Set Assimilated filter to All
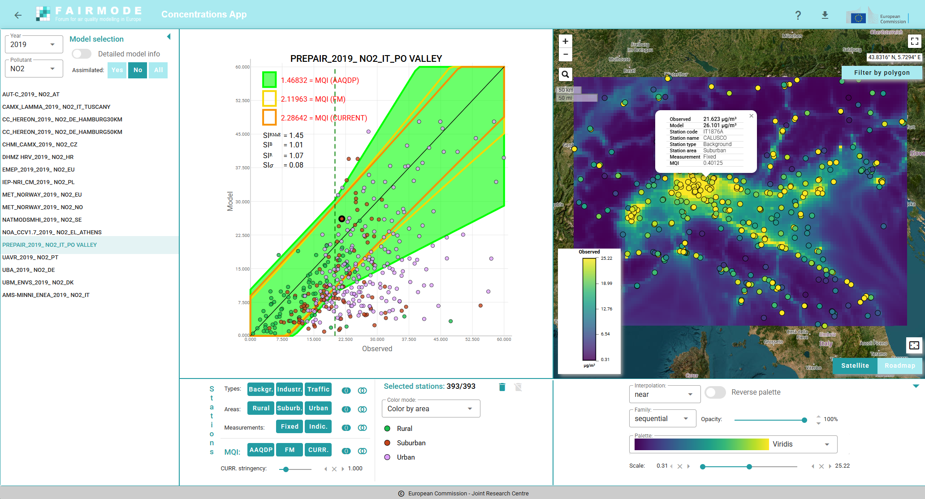This screenshot has height=499, width=925. coord(158,70)
